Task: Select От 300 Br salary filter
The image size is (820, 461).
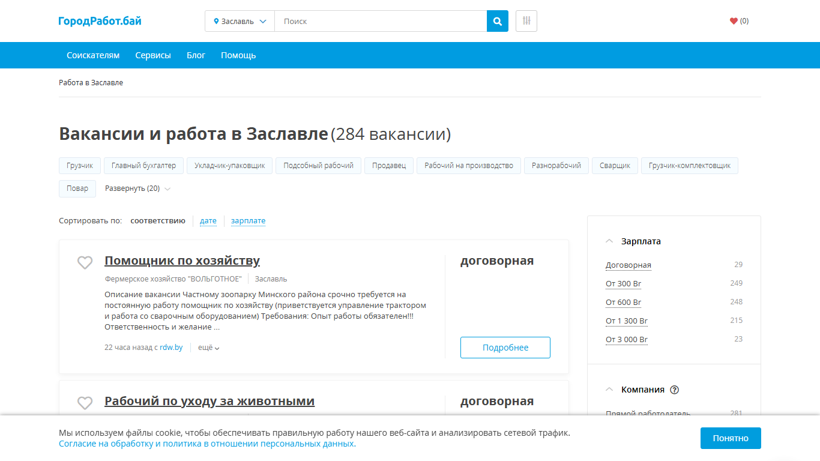Action: point(624,284)
